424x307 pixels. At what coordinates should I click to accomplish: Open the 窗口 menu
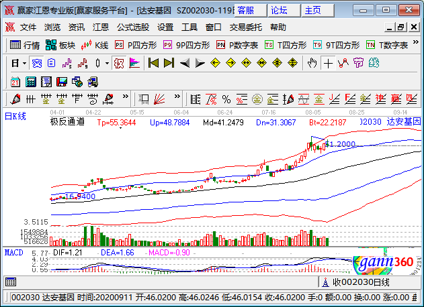pos(214,27)
